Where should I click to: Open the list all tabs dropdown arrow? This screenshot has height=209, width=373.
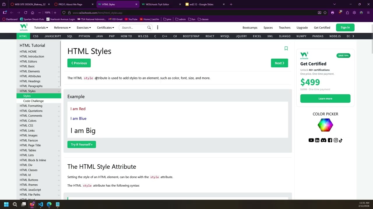coord(334,4)
